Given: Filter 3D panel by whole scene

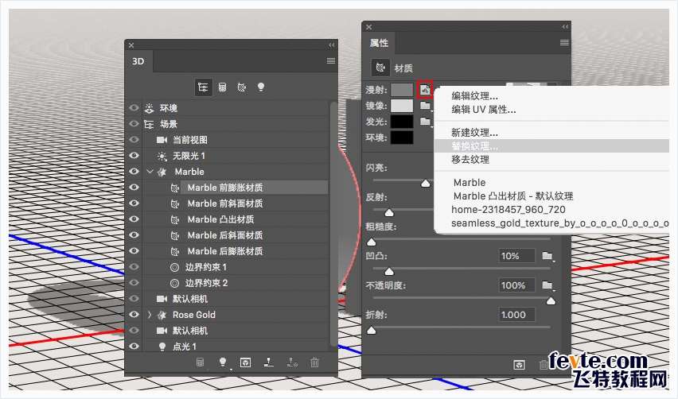Looking at the screenshot, I should pos(203,87).
